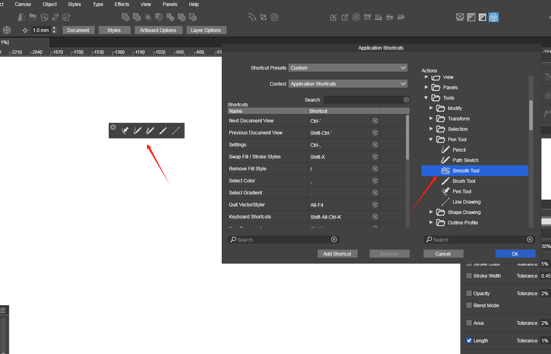Screen dimensions: 551x354
Task: Activate the Brush tool in floating toolbar
Action: point(163,131)
